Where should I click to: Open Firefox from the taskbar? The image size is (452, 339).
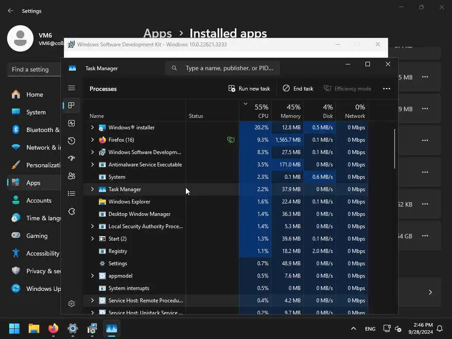[x=53, y=328]
